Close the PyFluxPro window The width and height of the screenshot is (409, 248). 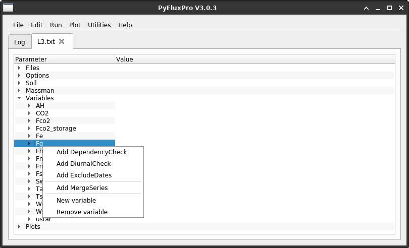401,8
